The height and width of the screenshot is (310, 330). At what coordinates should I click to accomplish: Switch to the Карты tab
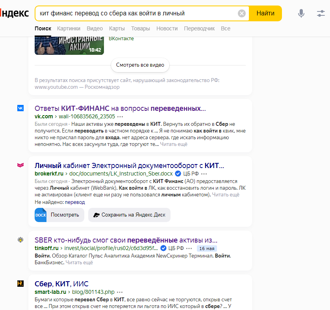coord(117,28)
